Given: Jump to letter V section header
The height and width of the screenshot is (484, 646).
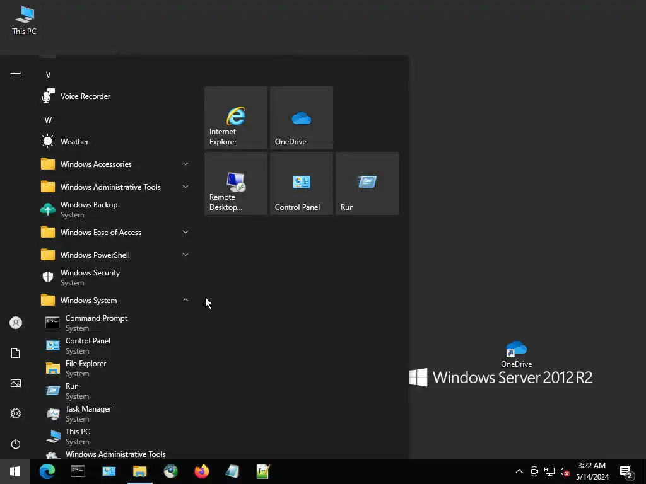Looking at the screenshot, I should (x=48, y=75).
